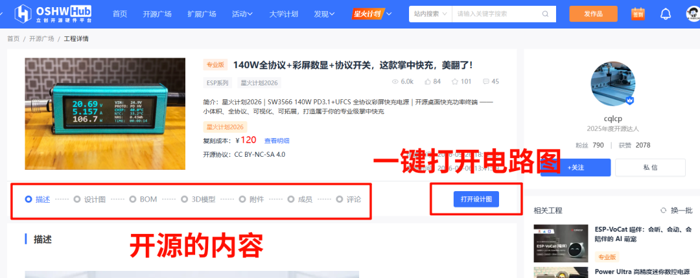The image size is (700, 278).
Task: Click the search magnifier icon
Action: click(x=545, y=14)
